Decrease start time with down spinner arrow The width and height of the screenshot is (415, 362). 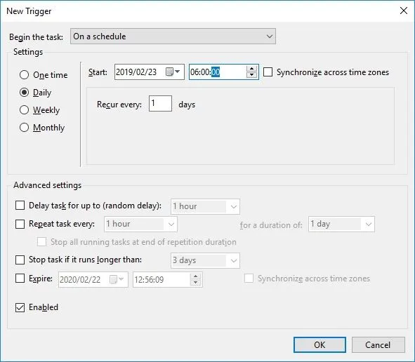251,75
